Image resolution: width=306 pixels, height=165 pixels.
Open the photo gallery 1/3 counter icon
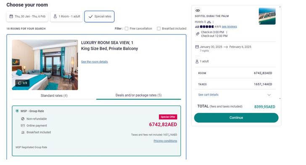tap(20, 83)
